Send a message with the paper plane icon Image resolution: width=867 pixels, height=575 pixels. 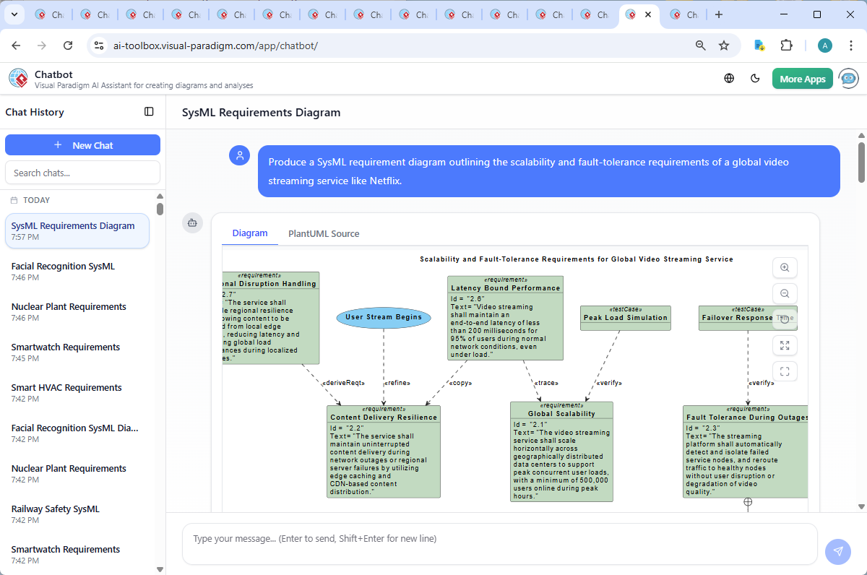tap(837, 551)
